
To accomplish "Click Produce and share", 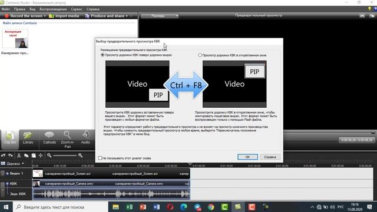I will (105, 16).
